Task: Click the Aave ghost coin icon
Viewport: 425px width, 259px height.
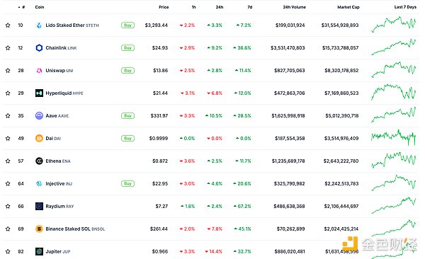Action: tap(39, 115)
